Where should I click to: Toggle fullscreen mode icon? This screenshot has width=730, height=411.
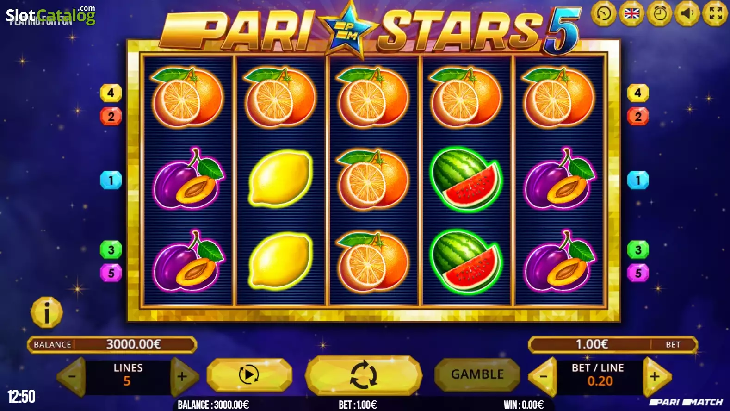[x=715, y=13]
